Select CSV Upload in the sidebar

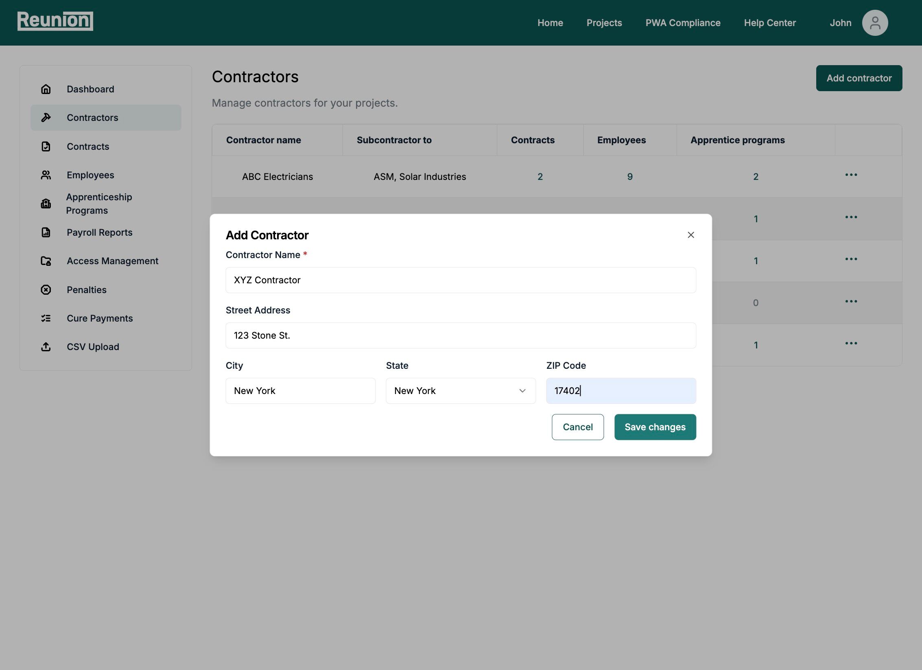coord(106,347)
